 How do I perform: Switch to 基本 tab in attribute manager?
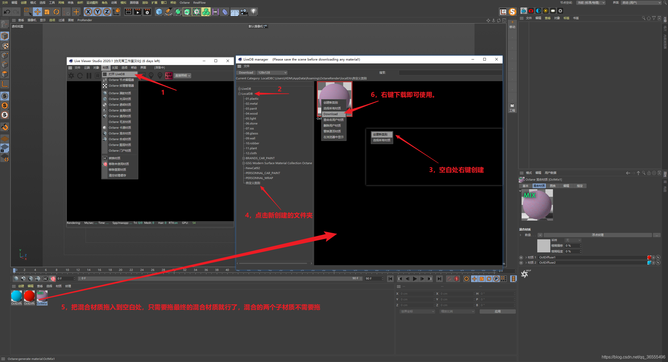coord(526,186)
